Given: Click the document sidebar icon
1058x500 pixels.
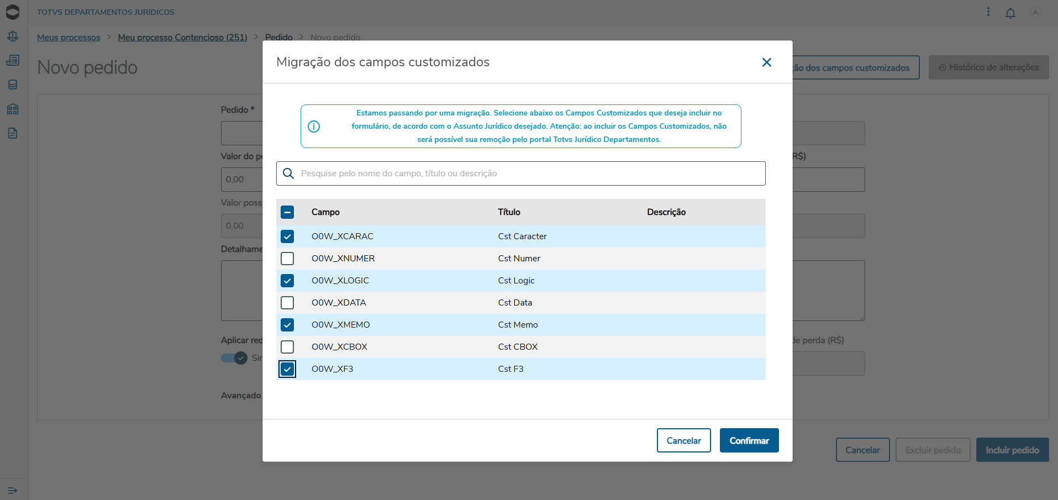Looking at the screenshot, I should tap(13, 133).
